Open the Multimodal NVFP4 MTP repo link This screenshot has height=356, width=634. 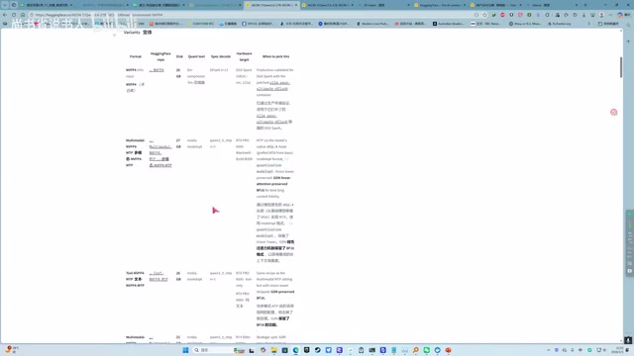[160, 153]
